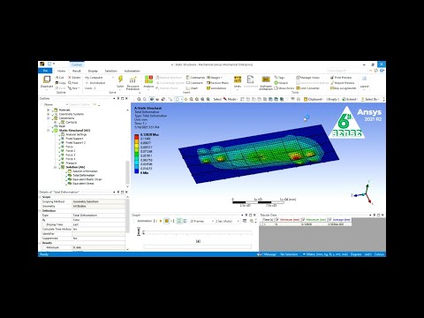
Task: Insert Comment from ribbon
Action: 194,83
